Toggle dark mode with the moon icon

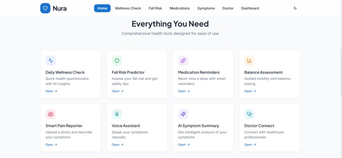pos(295,8)
